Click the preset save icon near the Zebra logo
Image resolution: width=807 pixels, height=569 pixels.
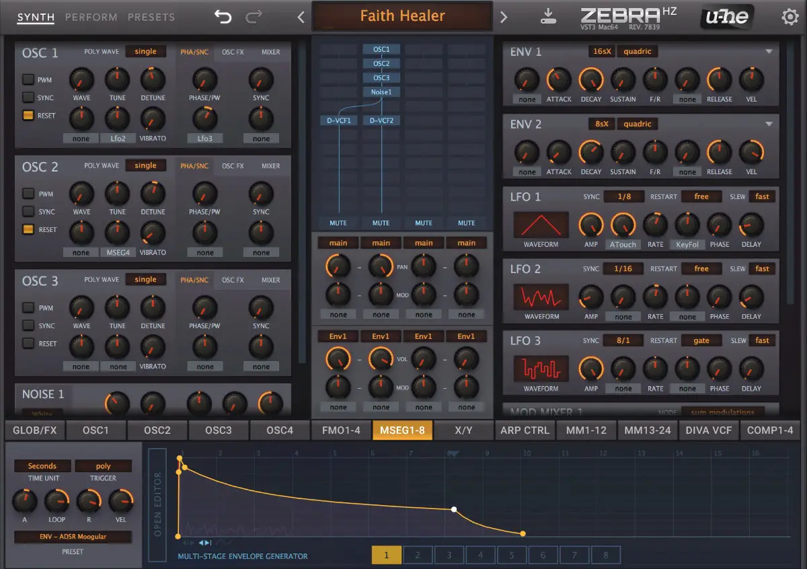pyautogui.click(x=548, y=15)
